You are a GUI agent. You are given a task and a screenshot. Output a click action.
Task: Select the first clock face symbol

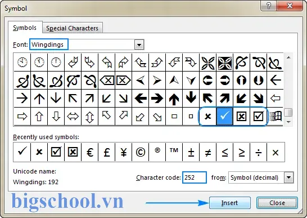point(22,62)
